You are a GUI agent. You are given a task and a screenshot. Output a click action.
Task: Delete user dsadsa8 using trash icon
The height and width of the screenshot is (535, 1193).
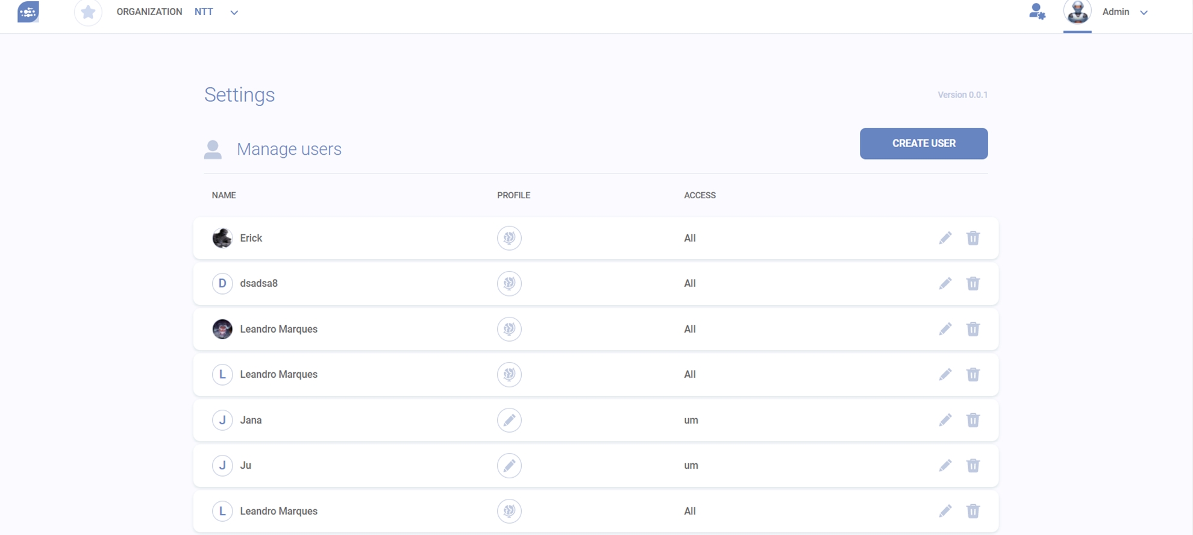972,283
